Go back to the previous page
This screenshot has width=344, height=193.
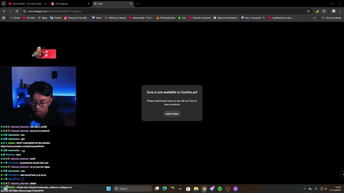click(x=4, y=11)
